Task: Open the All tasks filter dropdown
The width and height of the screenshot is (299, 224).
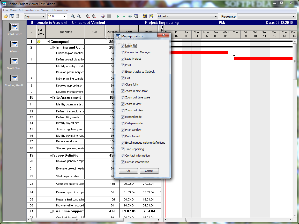Action: 216,16
